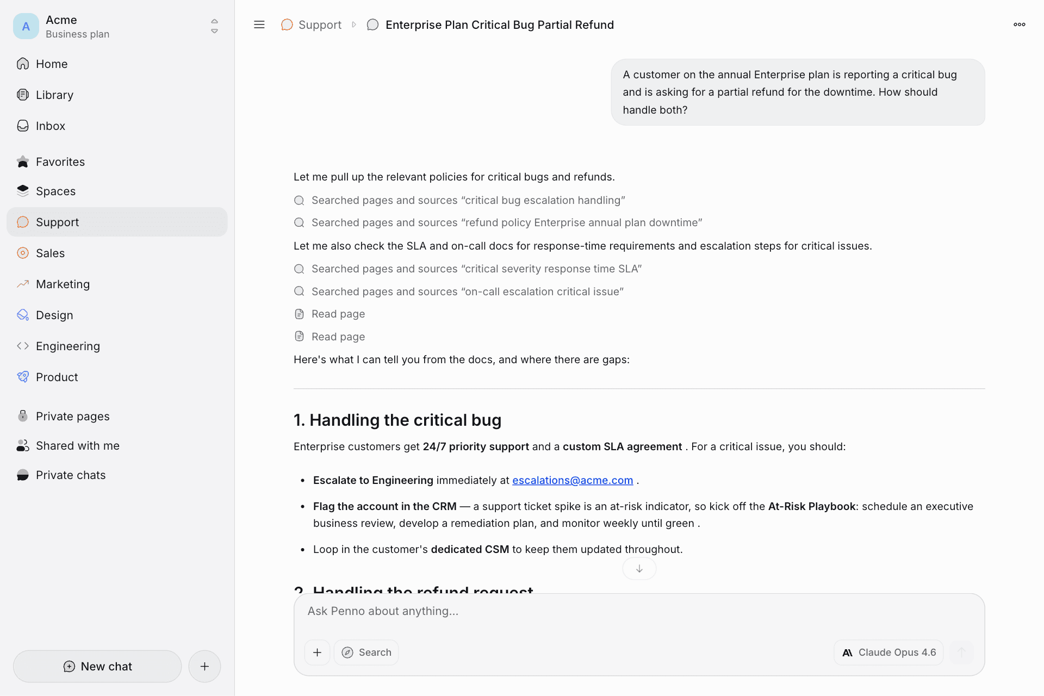Open the escalations@acme.com email link
Image resolution: width=1044 pixels, height=696 pixels.
tap(573, 480)
